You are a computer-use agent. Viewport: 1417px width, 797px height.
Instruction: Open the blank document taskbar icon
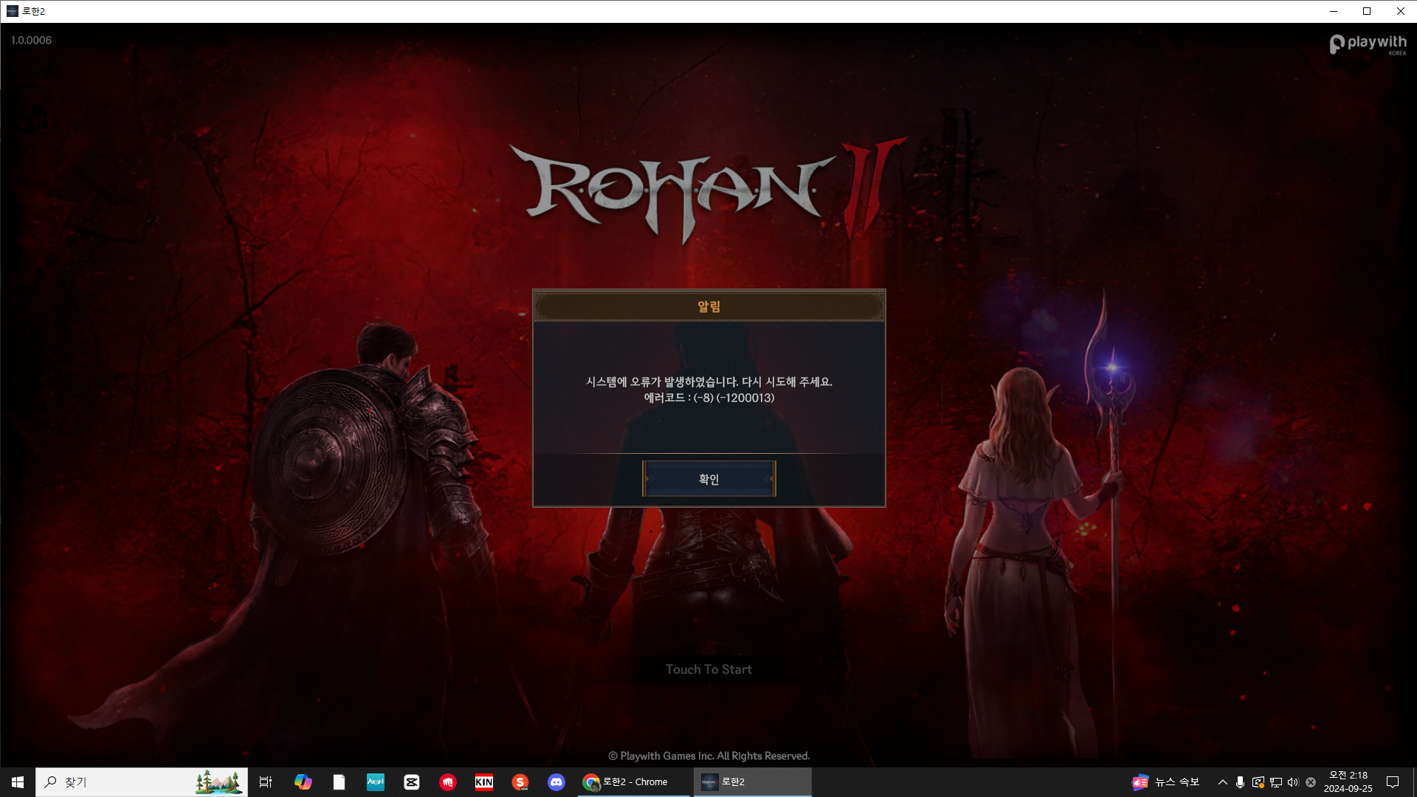coord(339,782)
